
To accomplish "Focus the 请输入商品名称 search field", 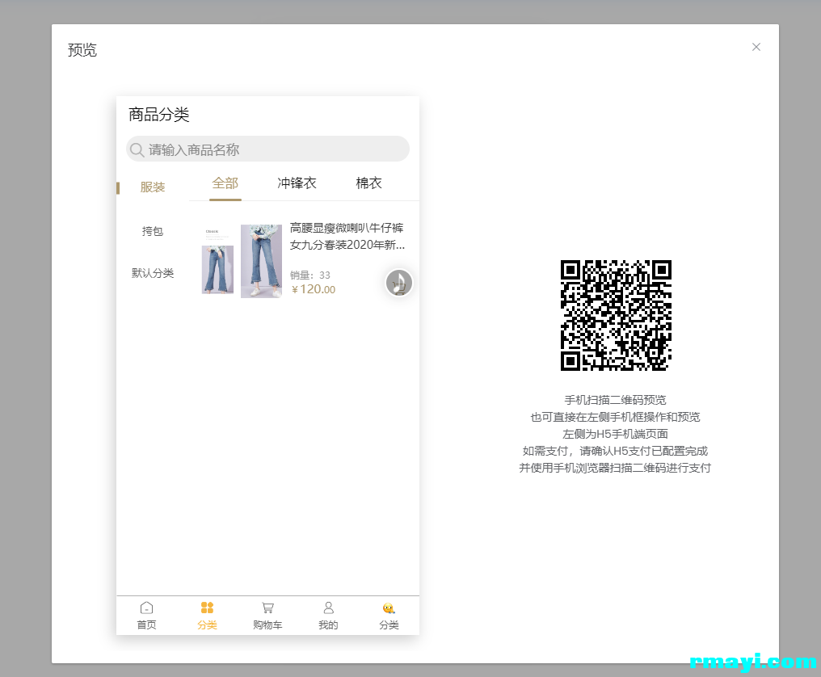I will pyautogui.click(x=267, y=149).
